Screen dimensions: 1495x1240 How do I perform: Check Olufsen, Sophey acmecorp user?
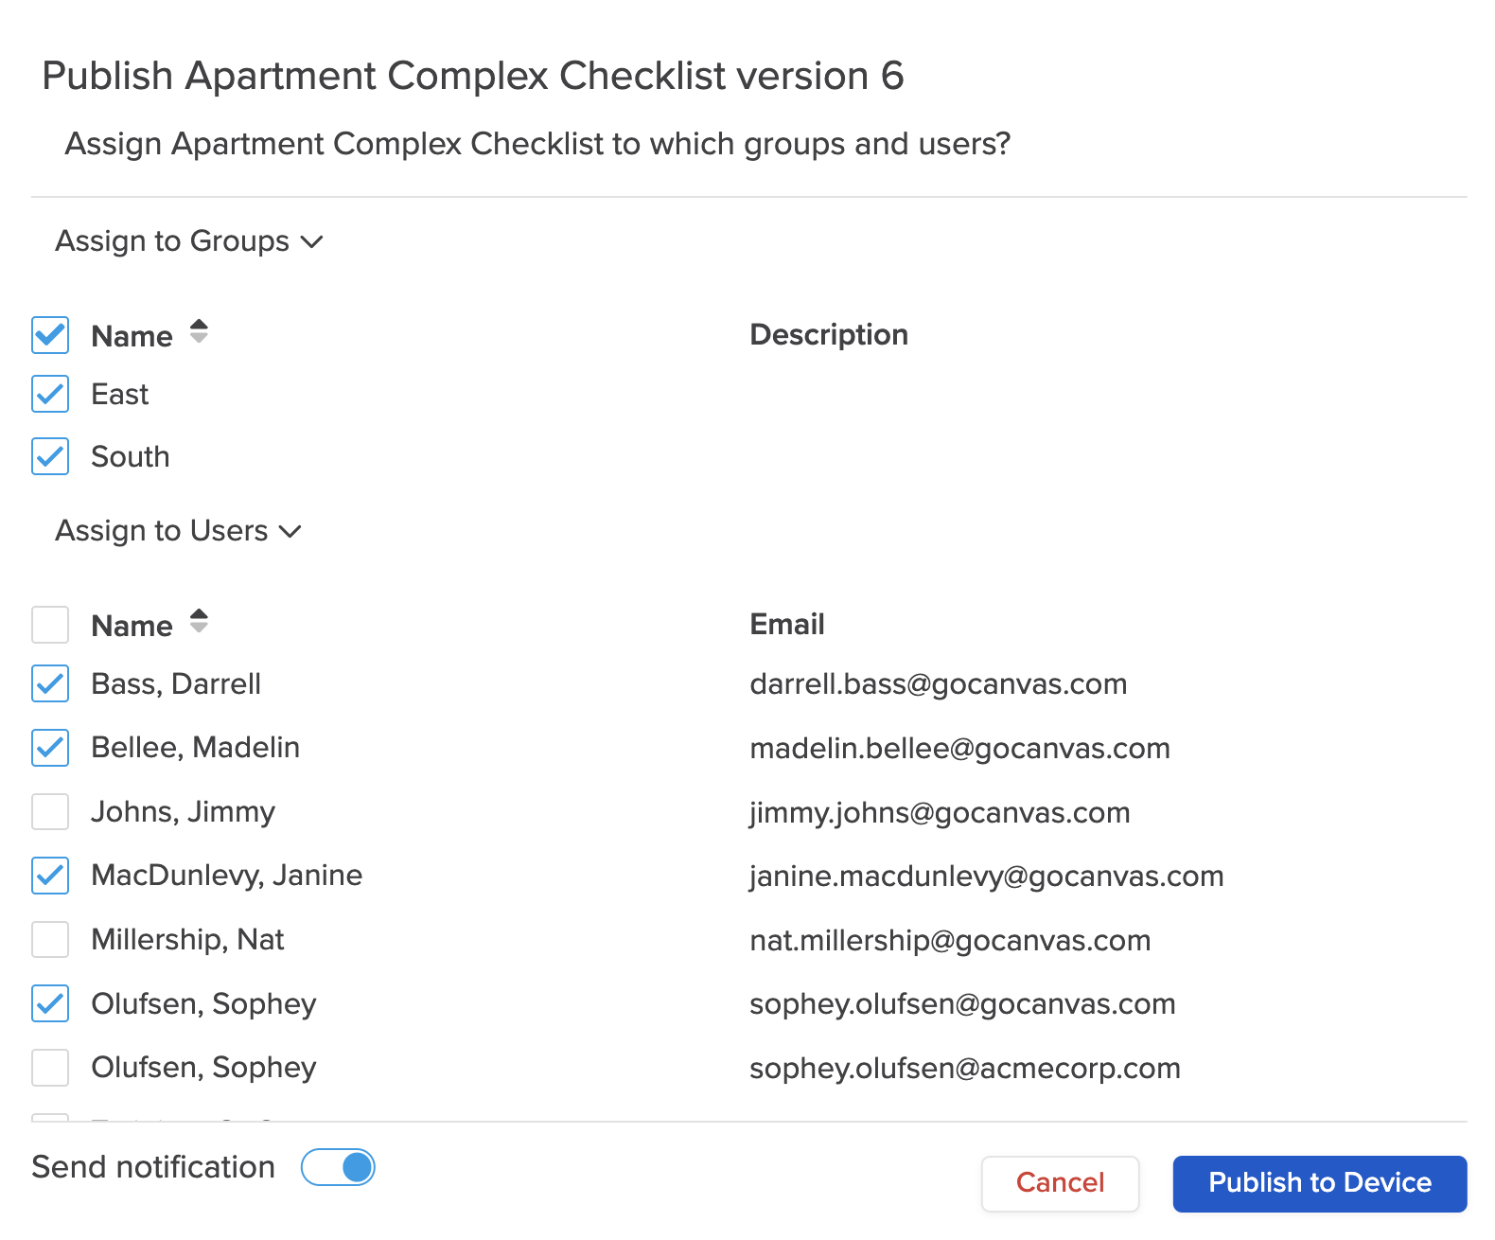pyautogui.click(x=50, y=1068)
